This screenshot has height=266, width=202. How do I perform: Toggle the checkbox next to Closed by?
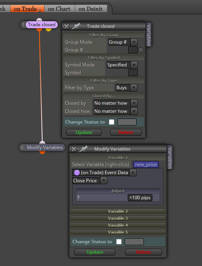pos(141,103)
